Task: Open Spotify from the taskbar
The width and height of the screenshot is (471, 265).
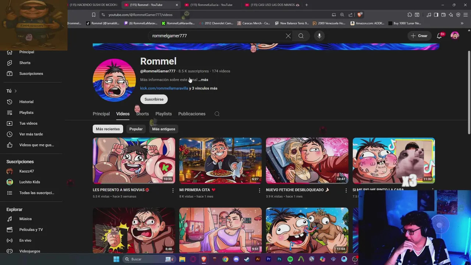Action: [x=290, y=259]
